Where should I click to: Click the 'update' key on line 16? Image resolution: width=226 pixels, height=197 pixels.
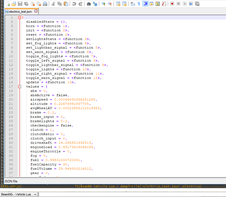point(33,82)
